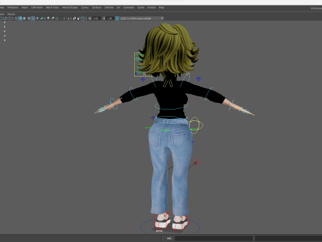
Task: Select the blue cross control right of the neck
Action: click(x=199, y=79)
